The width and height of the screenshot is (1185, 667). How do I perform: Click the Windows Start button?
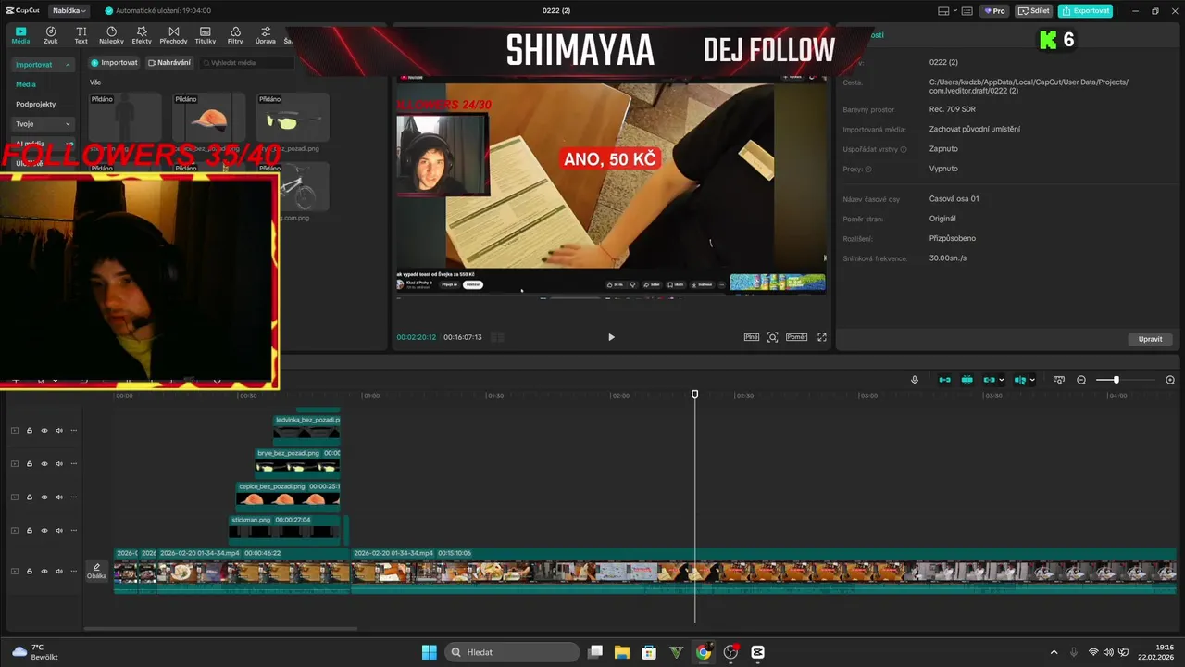coord(430,652)
